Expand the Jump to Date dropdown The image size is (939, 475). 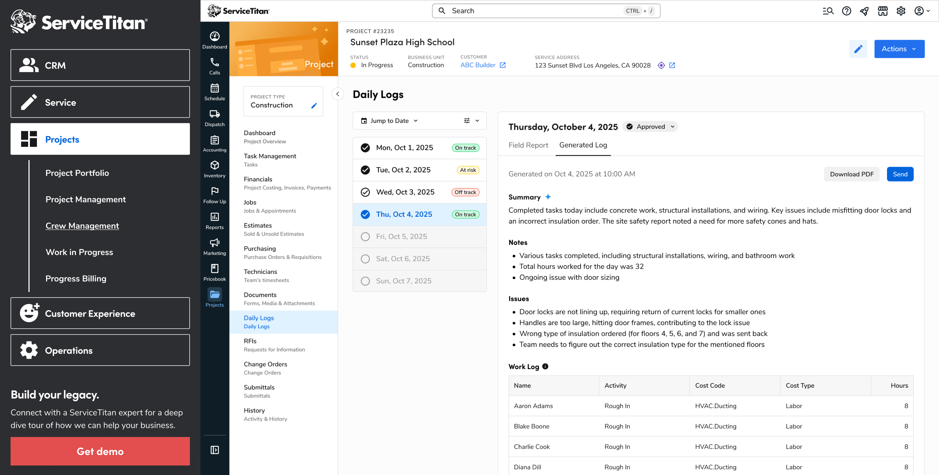(389, 121)
